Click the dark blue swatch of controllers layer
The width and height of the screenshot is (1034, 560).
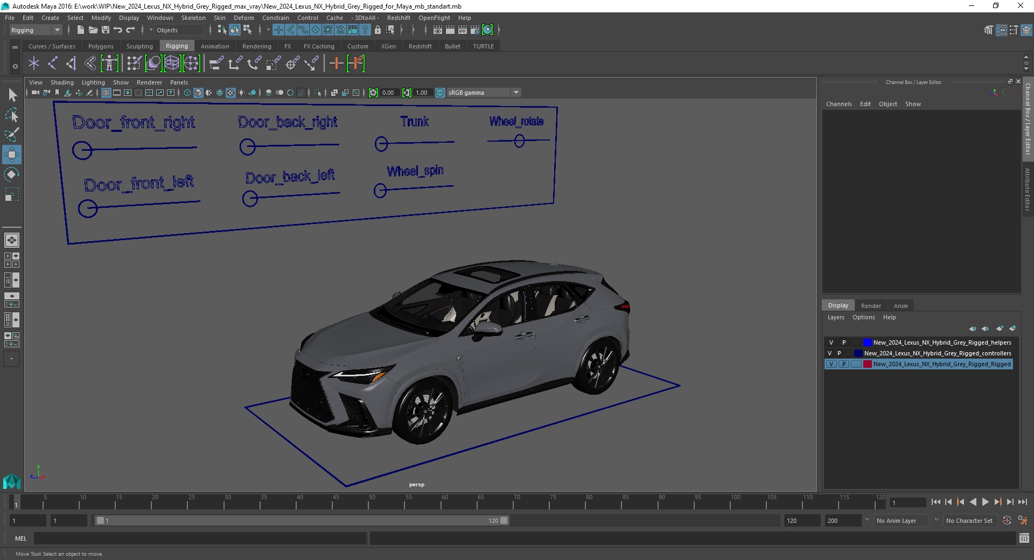858,353
